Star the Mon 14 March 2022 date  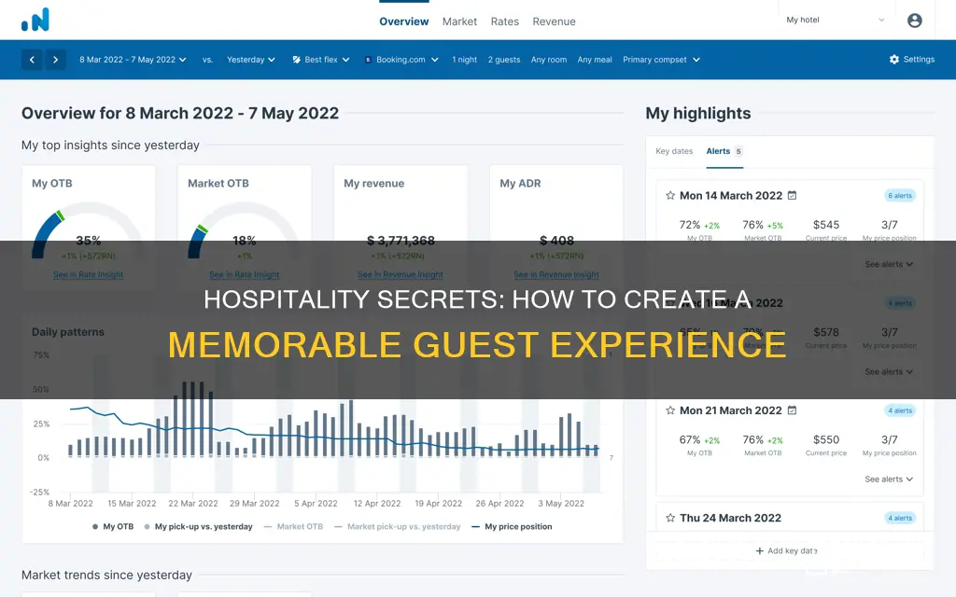point(670,196)
